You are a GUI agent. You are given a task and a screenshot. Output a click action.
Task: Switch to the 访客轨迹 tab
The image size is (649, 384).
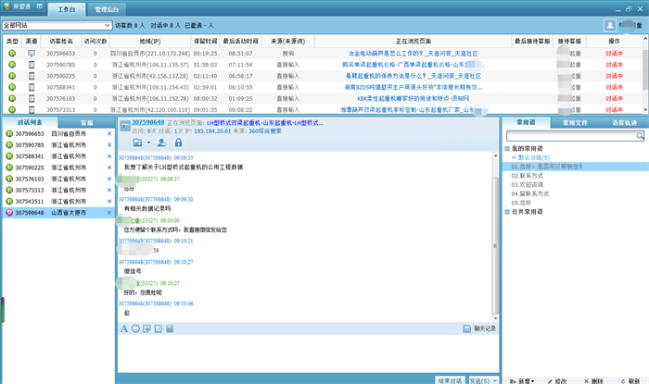point(622,122)
